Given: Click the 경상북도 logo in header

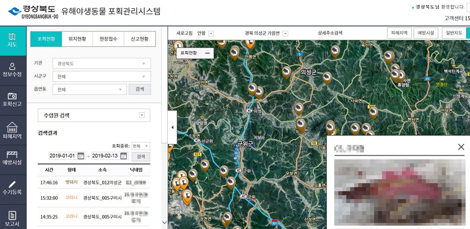Looking at the screenshot, I should pyautogui.click(x=33, y=12).
